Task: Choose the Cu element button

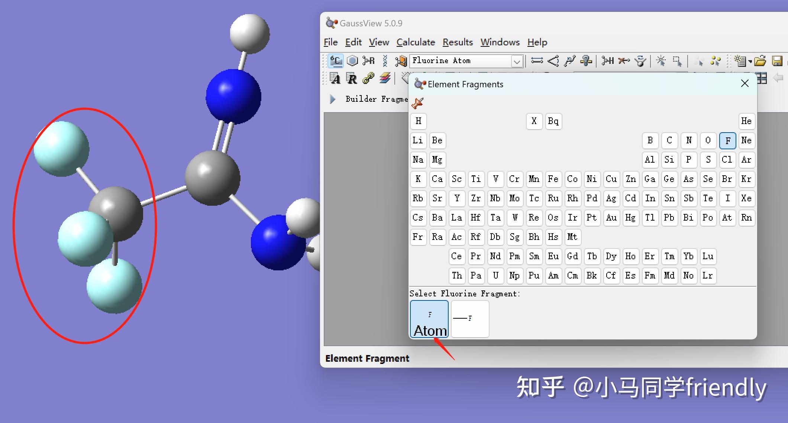Action: [611, 179]
